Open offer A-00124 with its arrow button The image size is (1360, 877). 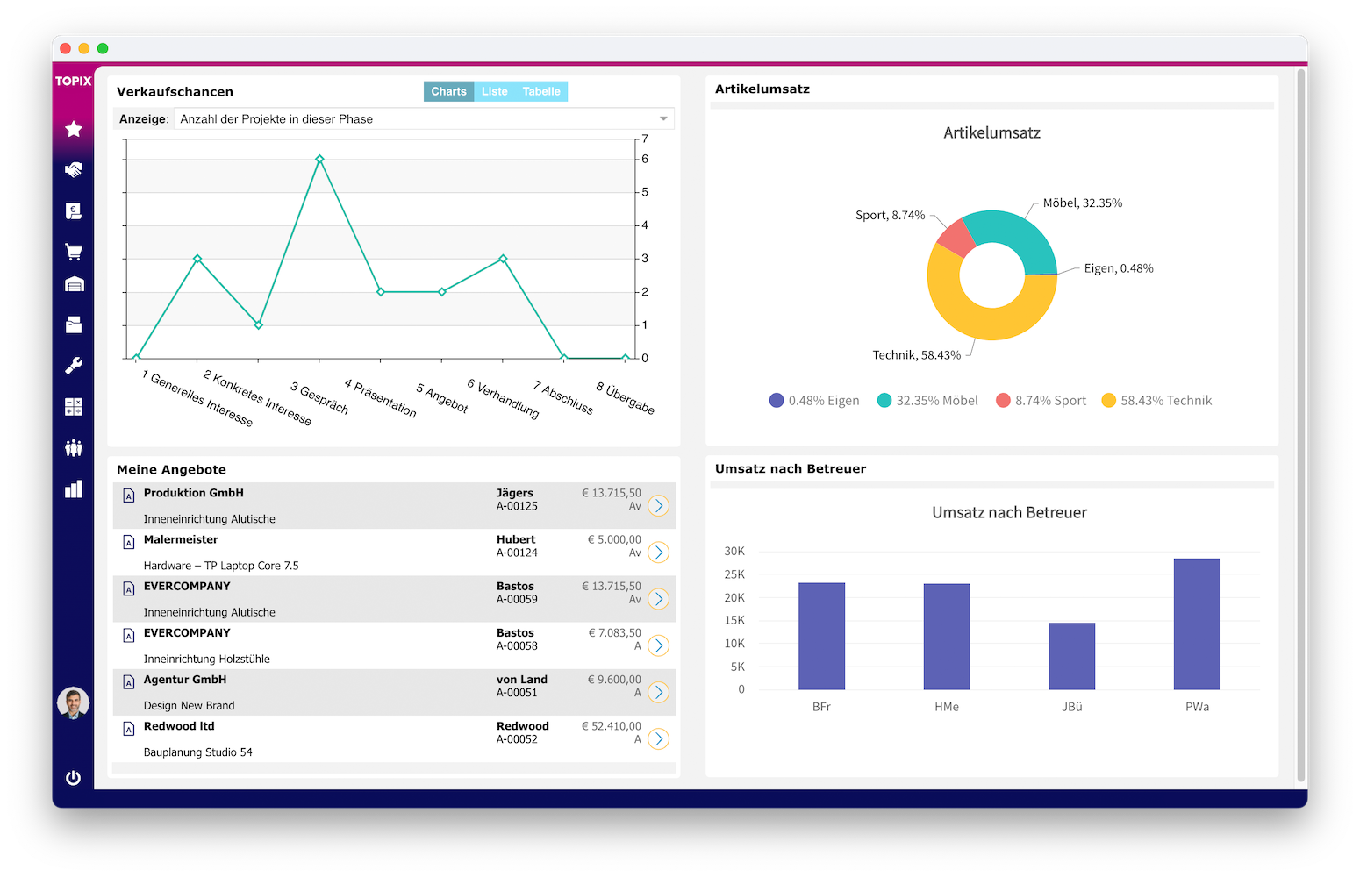point(658,553)
